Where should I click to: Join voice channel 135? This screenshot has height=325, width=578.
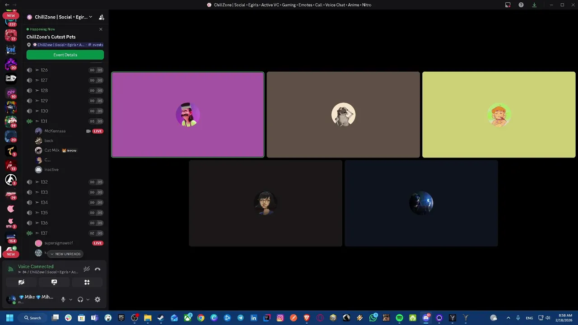[65, 213]
